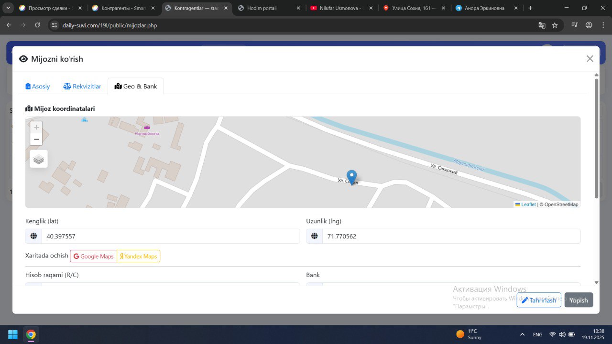This screenshot has width=612, height=344.
Task: Click the eye icon in dialog title
Action: tap(23, 59)
